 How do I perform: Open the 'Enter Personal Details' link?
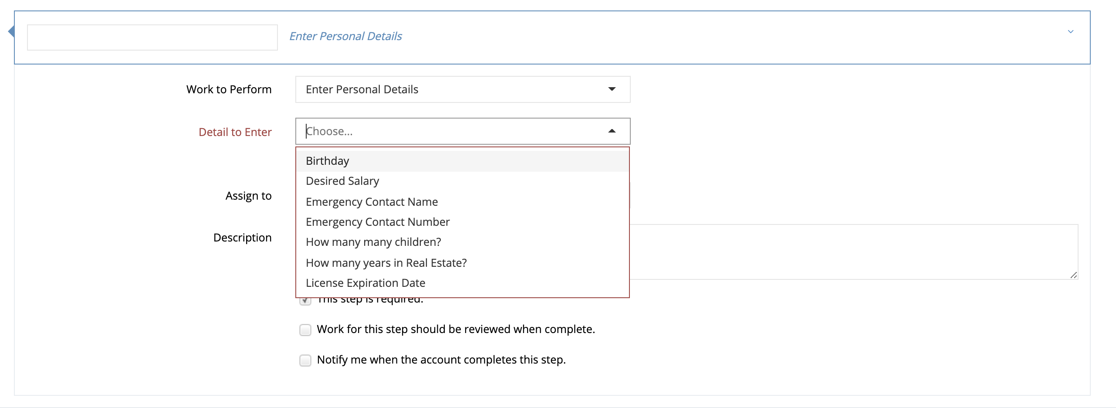coord(345,36)
